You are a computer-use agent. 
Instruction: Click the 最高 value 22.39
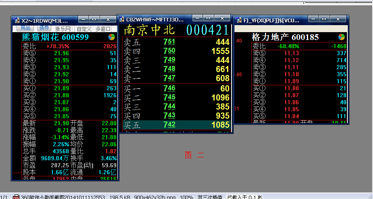pyautogui.click(x=109, y=130)
